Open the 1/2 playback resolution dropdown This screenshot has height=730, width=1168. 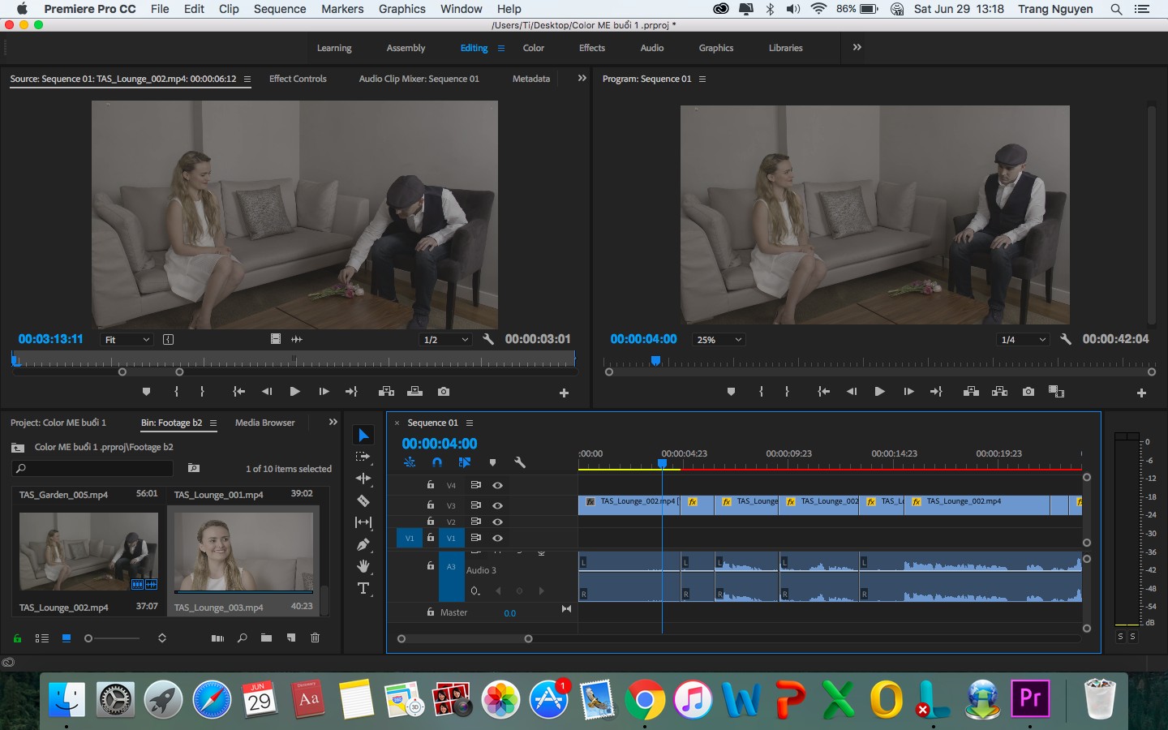tap(446, 340)
